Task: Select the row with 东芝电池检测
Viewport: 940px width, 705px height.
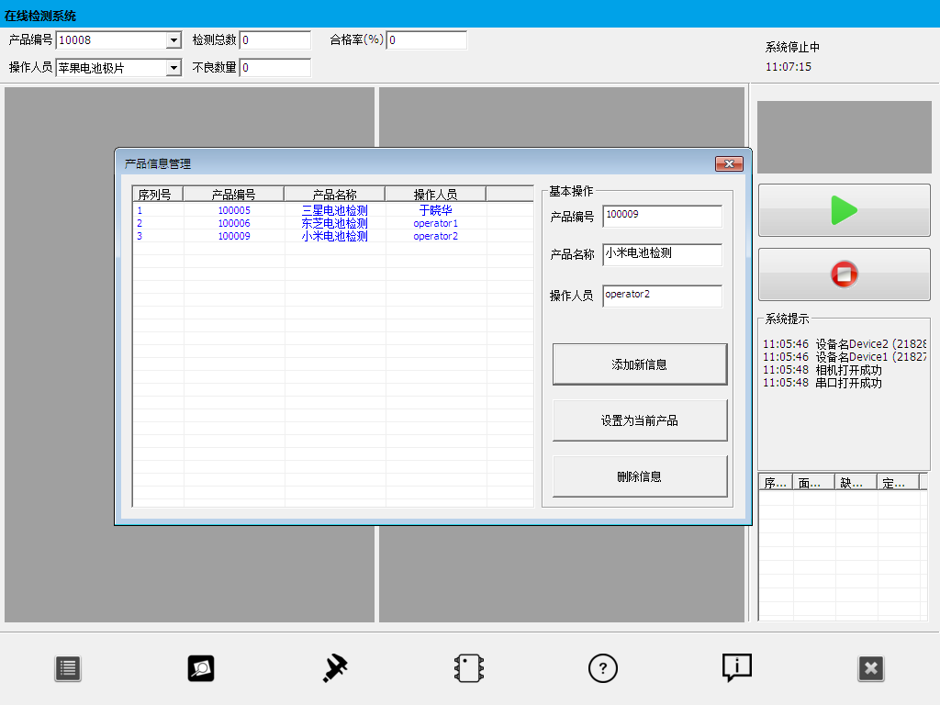Action: [x=334, y=223]
